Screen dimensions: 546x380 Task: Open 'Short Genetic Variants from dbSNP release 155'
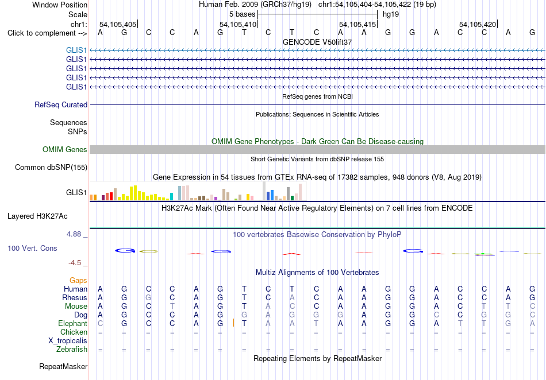(317, 159)
